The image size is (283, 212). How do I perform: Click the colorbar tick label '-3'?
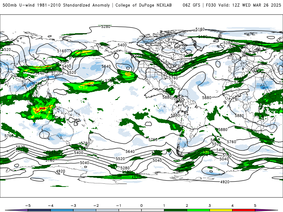pos(73,206)
